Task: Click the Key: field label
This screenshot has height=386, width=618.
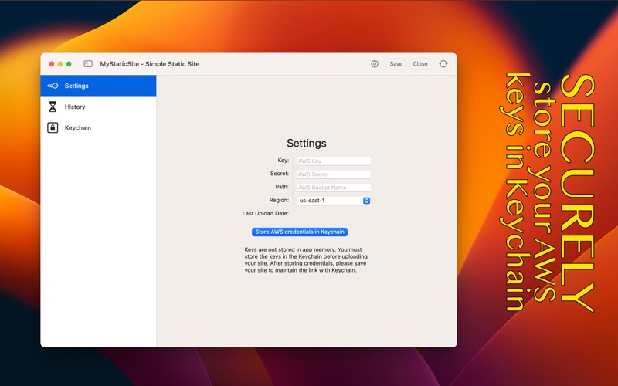Action: 283,161
